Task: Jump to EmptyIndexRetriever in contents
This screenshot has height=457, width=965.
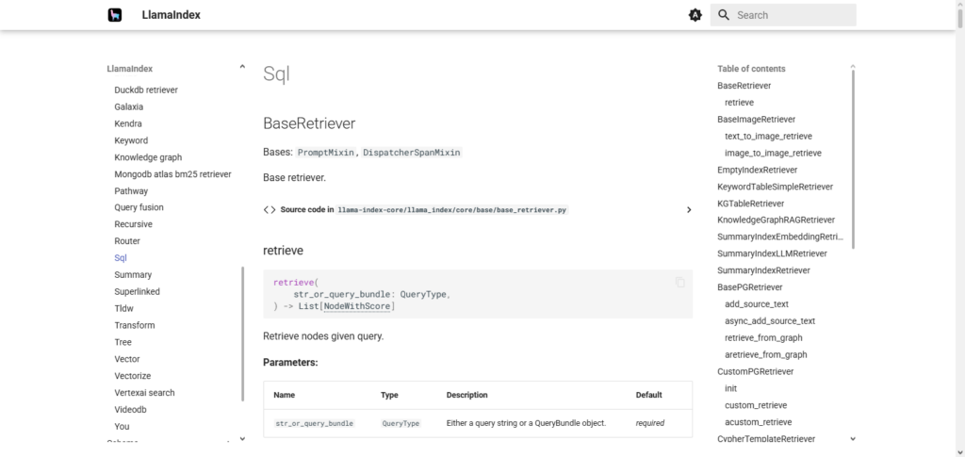Action: click(758, 170)
